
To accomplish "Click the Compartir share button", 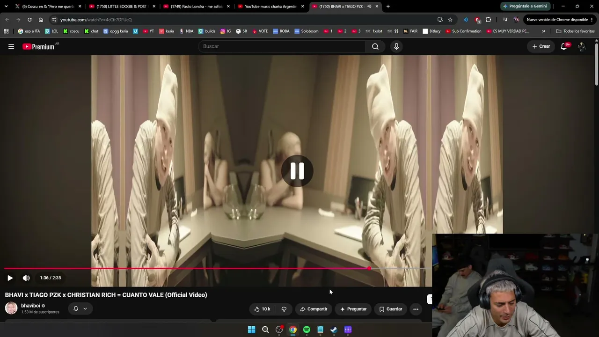I will 314,309.
